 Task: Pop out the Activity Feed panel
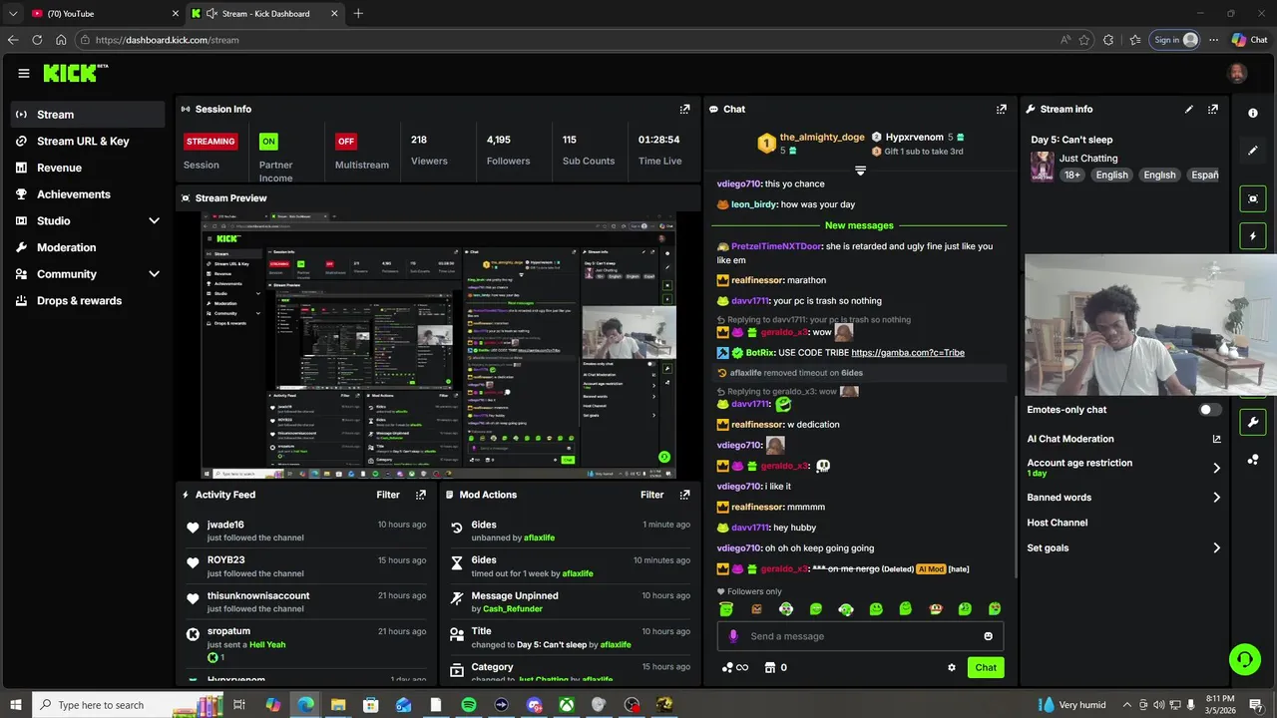pyautogui.click(x=421, y=495)
